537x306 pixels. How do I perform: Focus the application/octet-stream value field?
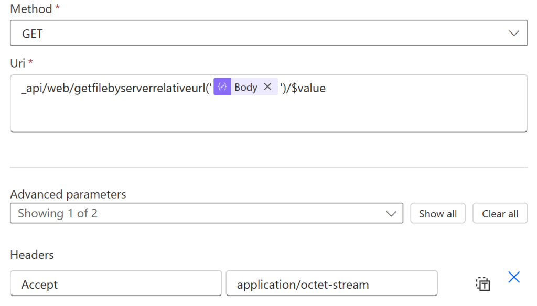[x=331, y=284]
